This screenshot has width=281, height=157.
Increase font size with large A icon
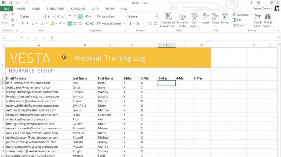coord(58,17)
